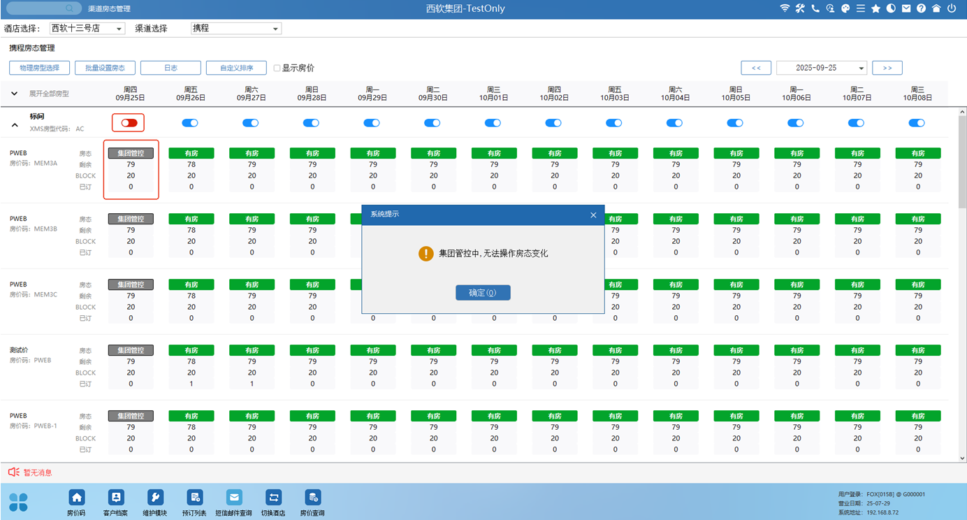Viewport: 967px width, 520px height.
Task: Open the 房价查询 rate query icon
Action: (313, 498)
